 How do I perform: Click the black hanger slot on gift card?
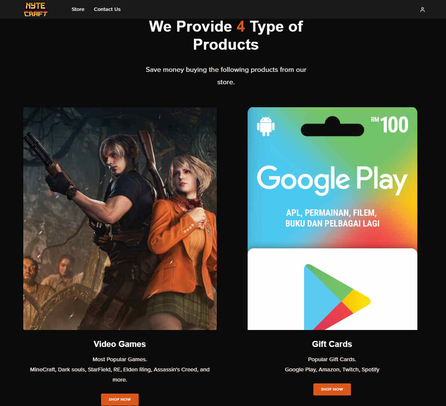click(x=332, y=126)
